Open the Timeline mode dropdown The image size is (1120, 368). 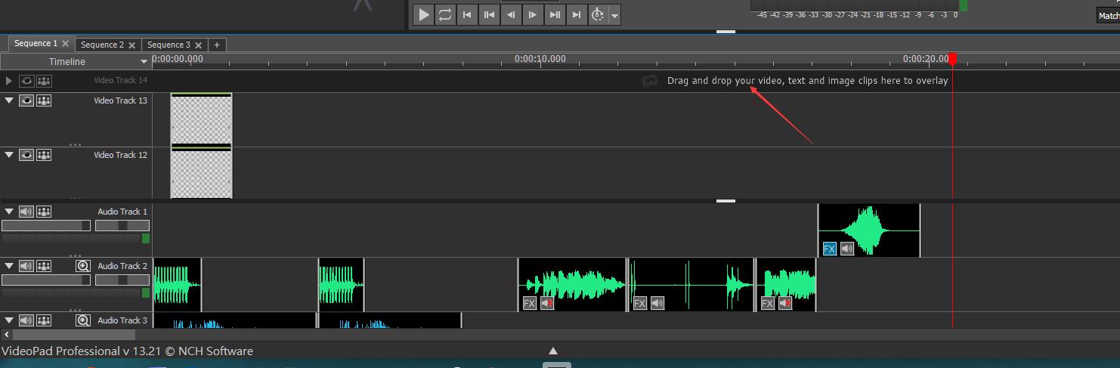pos(144,62)
